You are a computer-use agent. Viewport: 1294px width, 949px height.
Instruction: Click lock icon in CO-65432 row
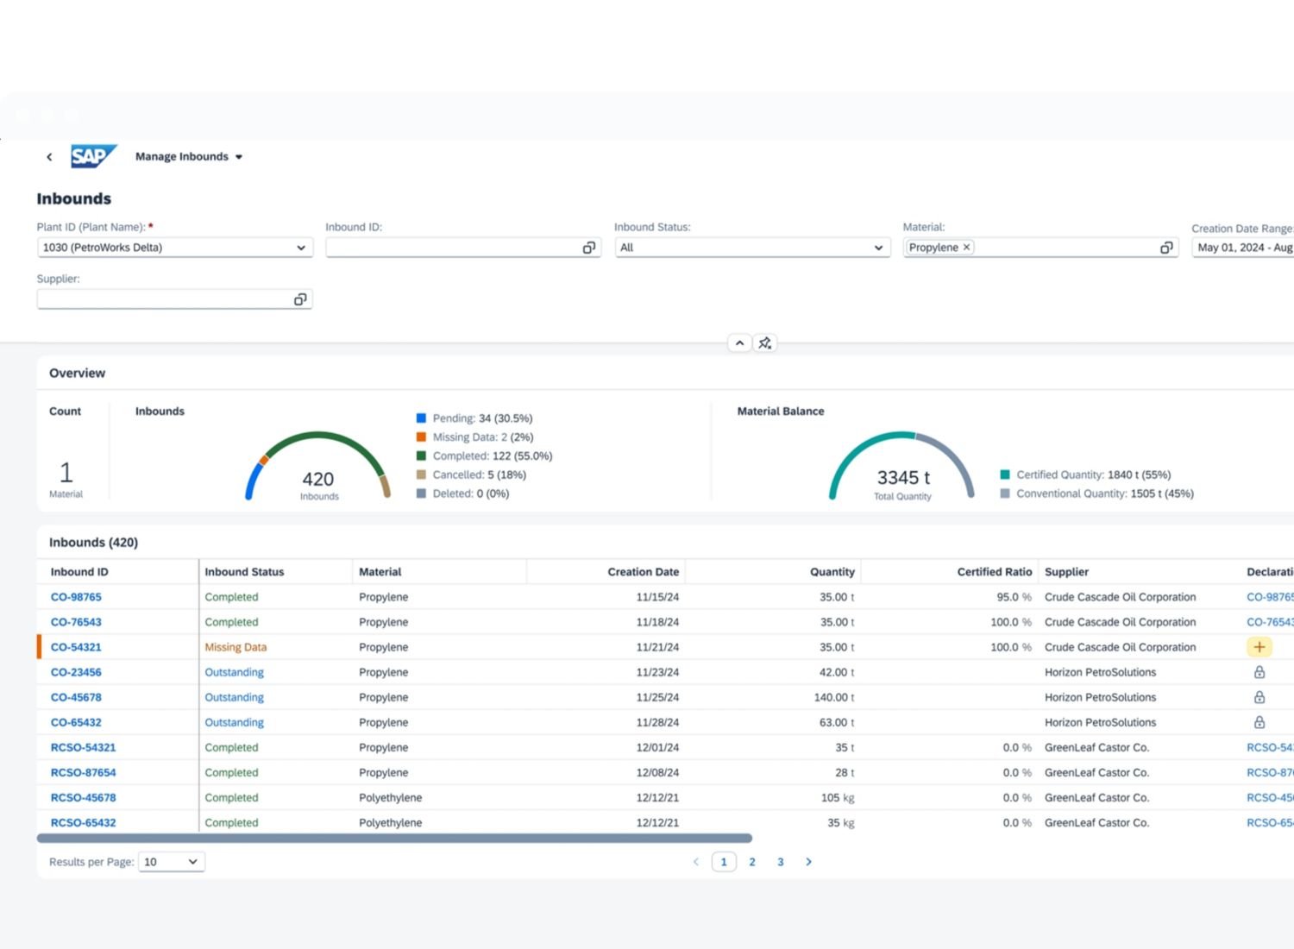(1259, 722)
